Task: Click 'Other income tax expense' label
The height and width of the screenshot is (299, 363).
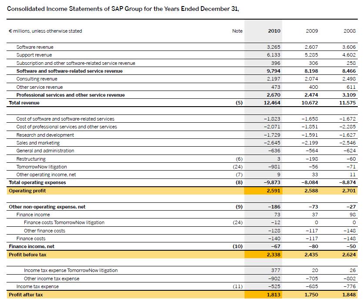Action: (x=51, y=279)
